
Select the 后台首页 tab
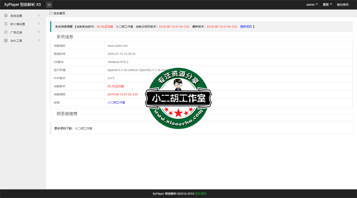[59, 13]
